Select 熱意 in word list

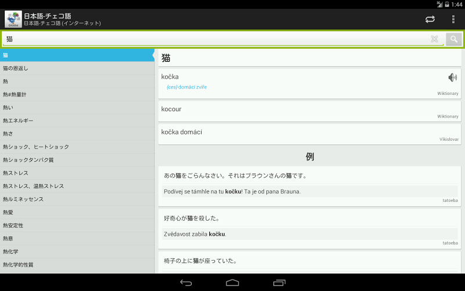pyautogui.click(x=77, y=239)
